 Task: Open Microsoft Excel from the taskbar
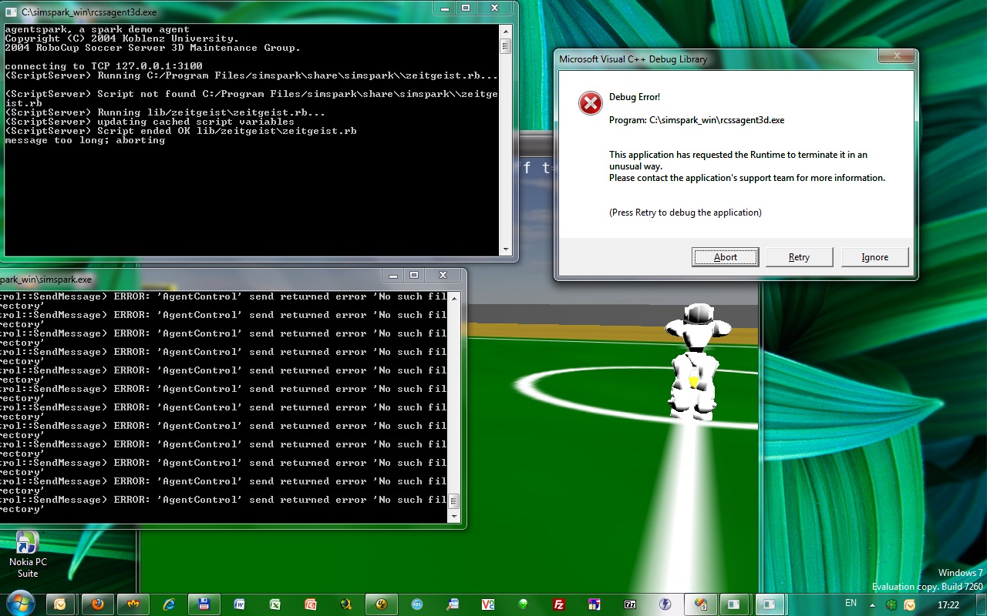point(275,604)
